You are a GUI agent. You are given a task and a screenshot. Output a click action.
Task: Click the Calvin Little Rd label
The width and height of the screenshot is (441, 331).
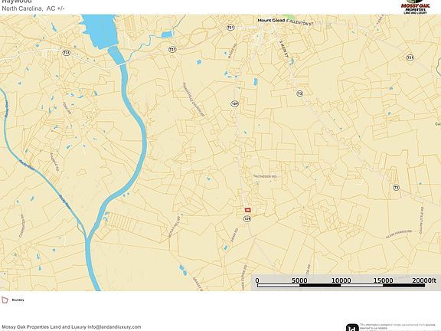421,220
